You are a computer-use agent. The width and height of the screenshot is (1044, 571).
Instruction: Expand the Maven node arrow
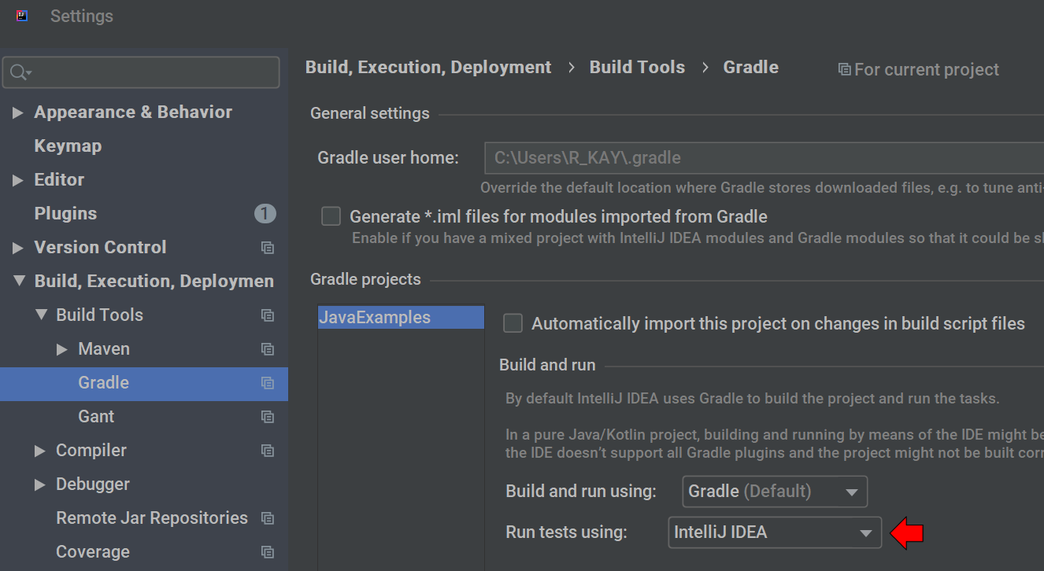pos(62,349)
